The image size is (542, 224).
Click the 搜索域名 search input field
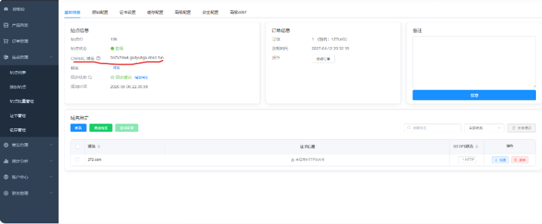[433, 128]
